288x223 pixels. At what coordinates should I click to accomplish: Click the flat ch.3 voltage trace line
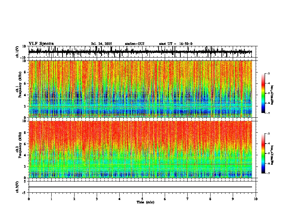[140, 187]
